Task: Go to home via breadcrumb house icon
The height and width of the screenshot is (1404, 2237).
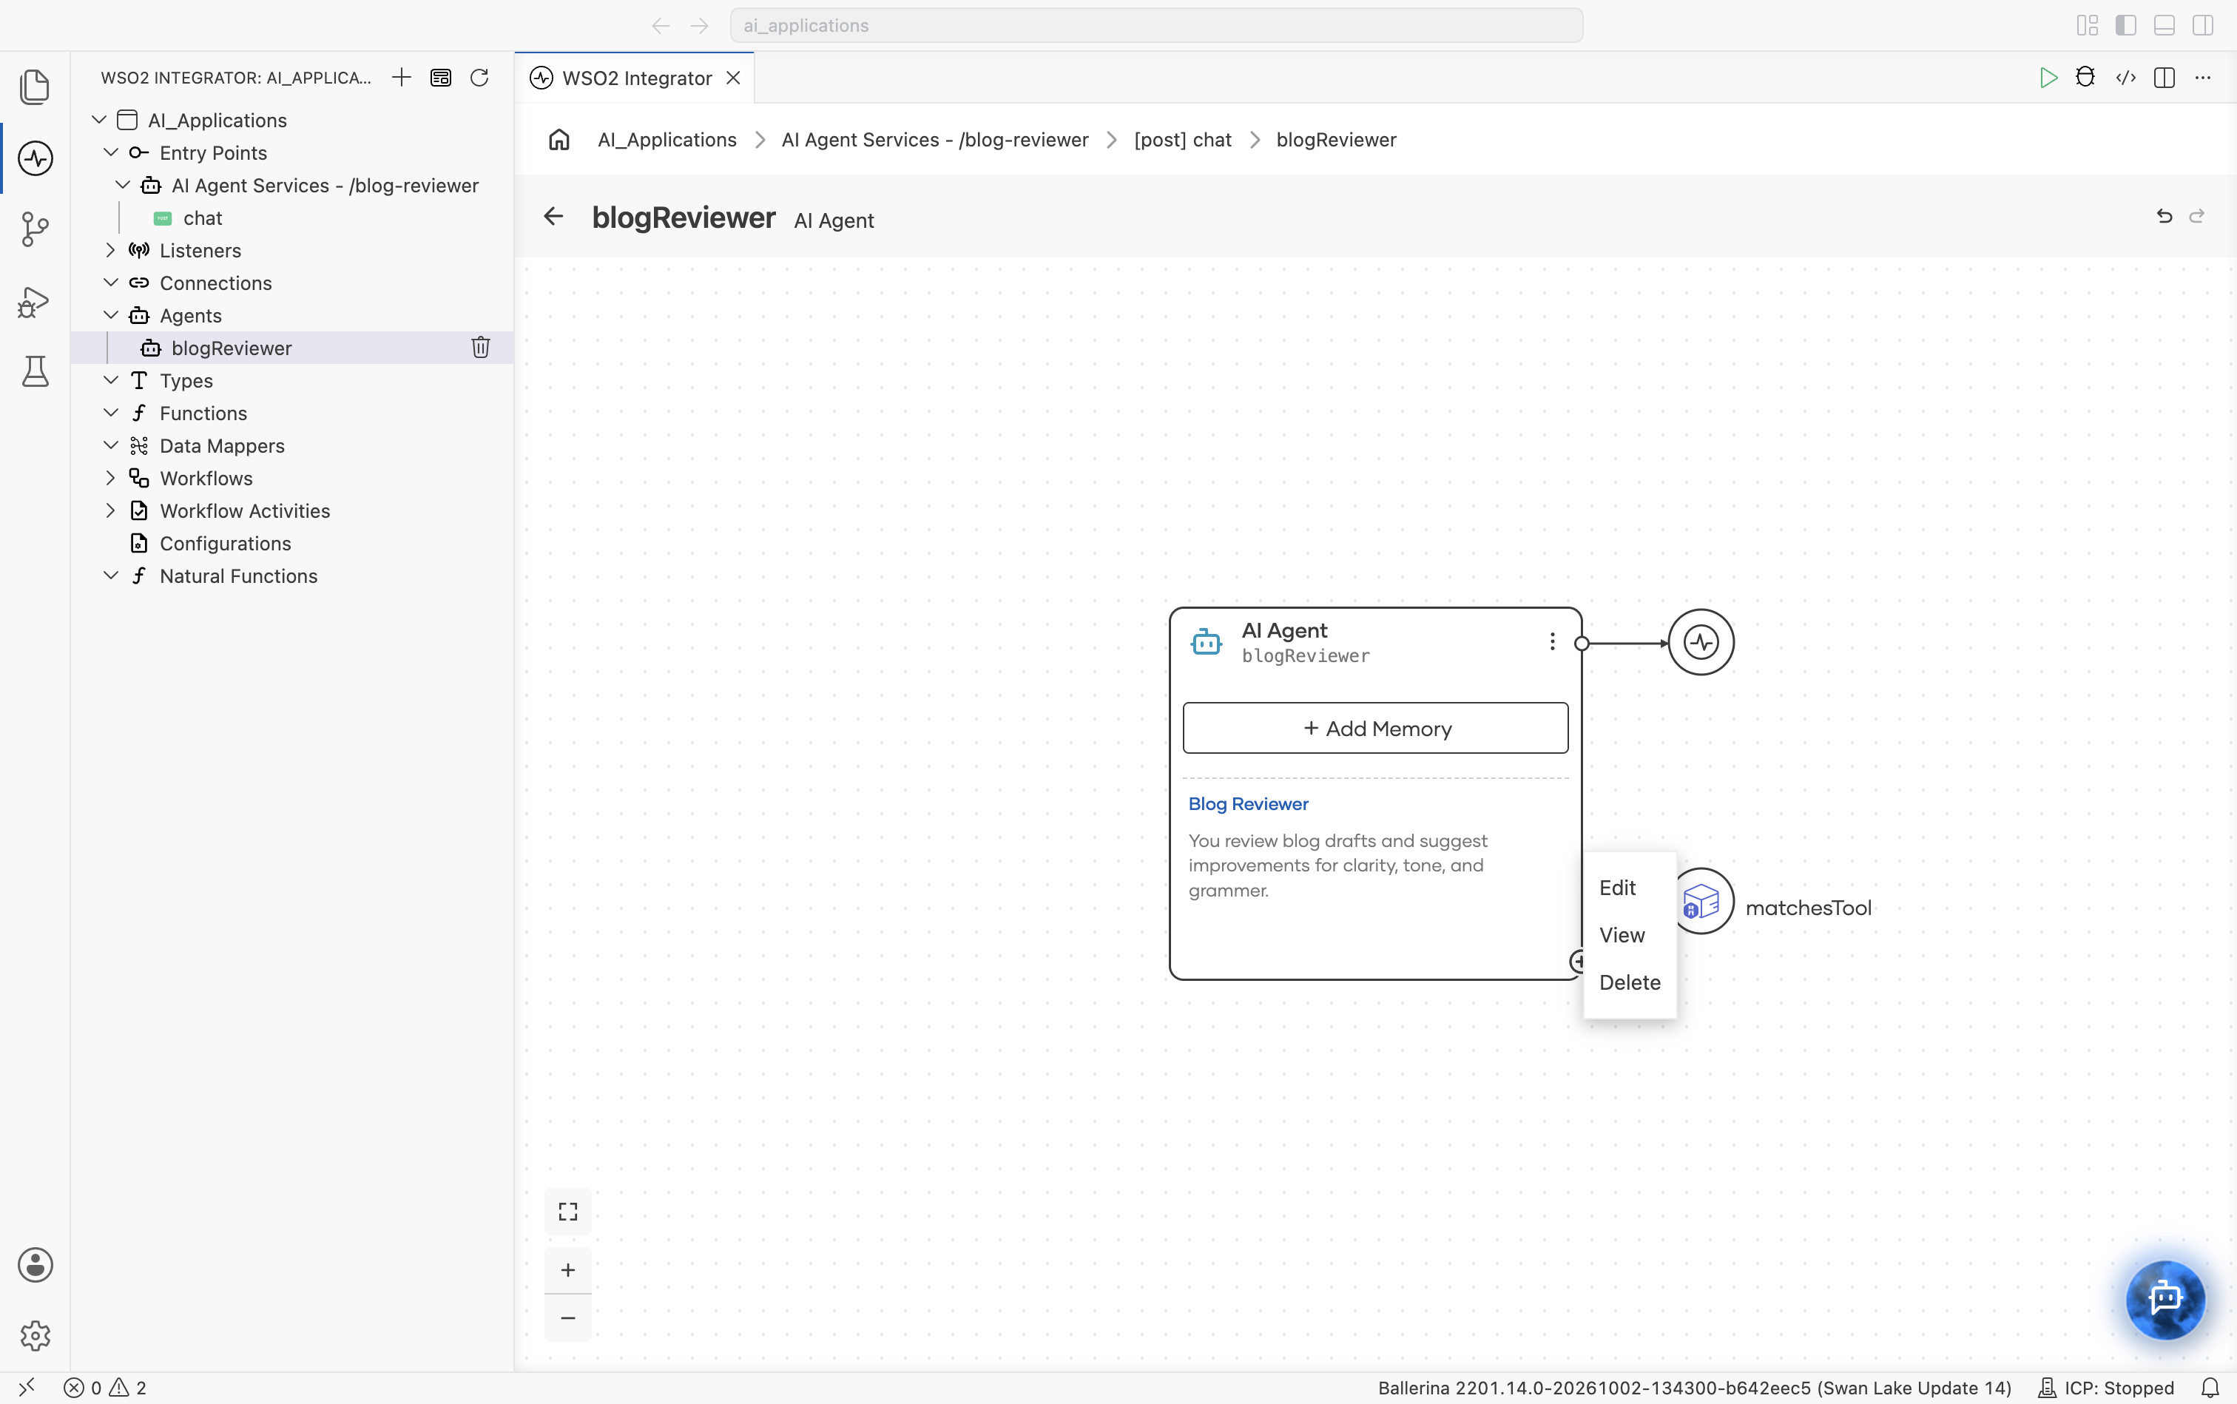Action: [559, 139]
